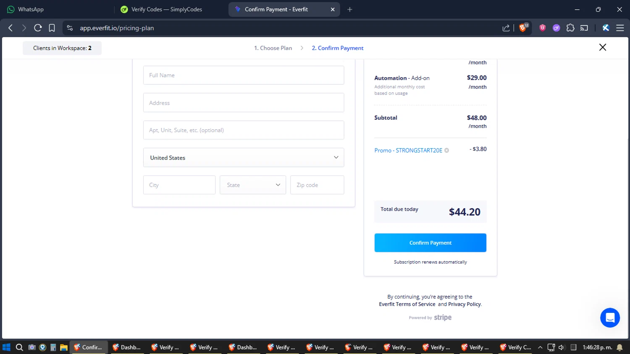630x354 pixels.
Task: Click the Full Name field
Action: [244, 75]
